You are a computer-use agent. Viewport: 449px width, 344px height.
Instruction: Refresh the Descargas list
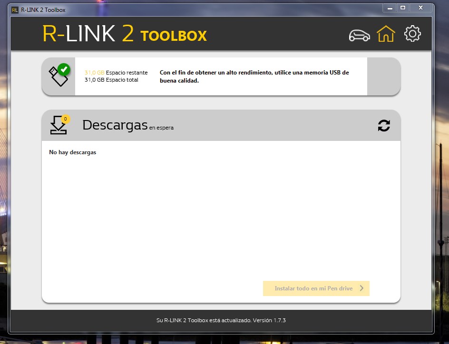[384, 125]
